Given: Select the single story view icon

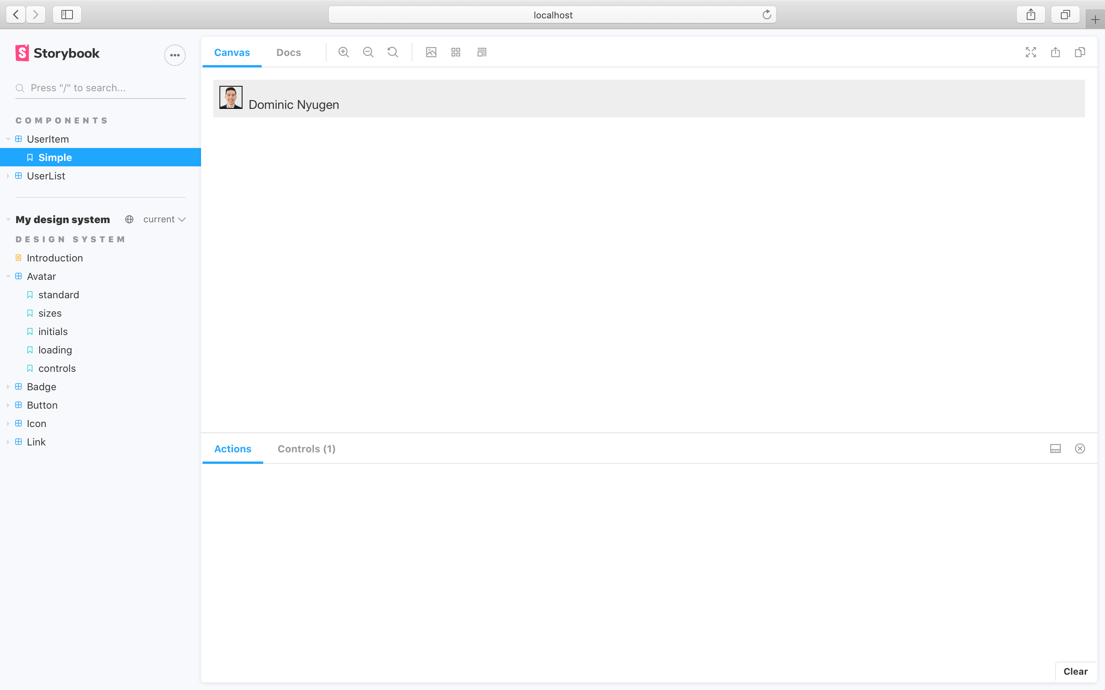Looking at the screenshot, I should click(430, 52).
